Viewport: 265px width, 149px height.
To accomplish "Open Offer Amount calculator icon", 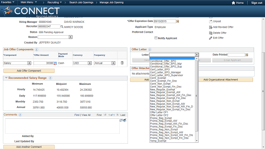I will click(55, 63).
